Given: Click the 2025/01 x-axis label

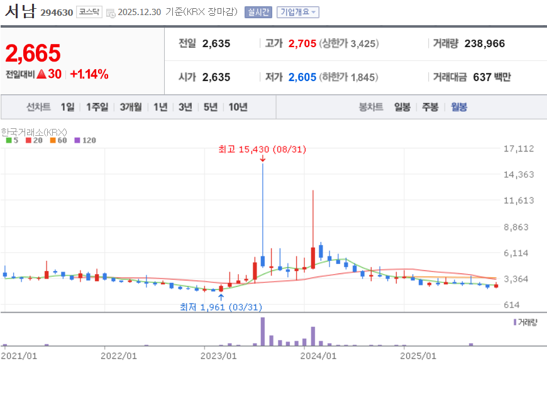Looking at the screenshot, I should point(418,356).
